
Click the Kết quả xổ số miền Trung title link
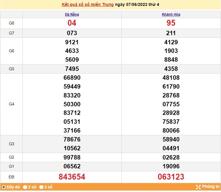pyautogui.click(x=88, y=5)
